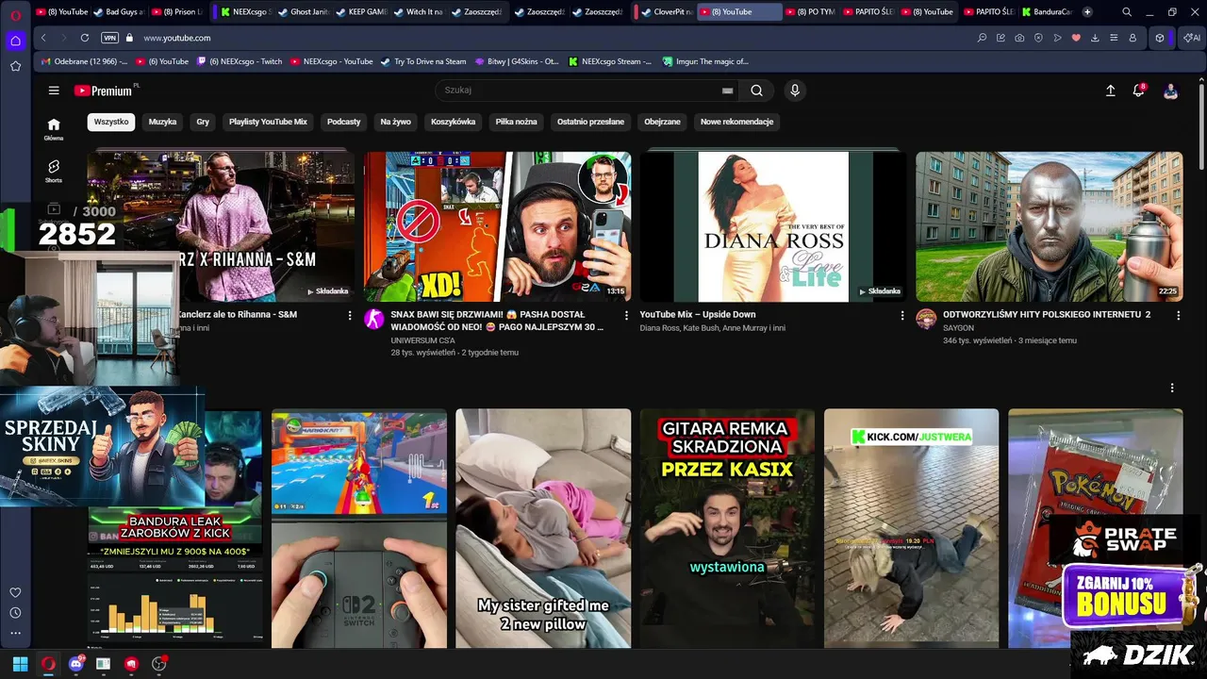Take a snapshot with camera icon
This screenshot has width=1207, height=679.
[1019, 38]
